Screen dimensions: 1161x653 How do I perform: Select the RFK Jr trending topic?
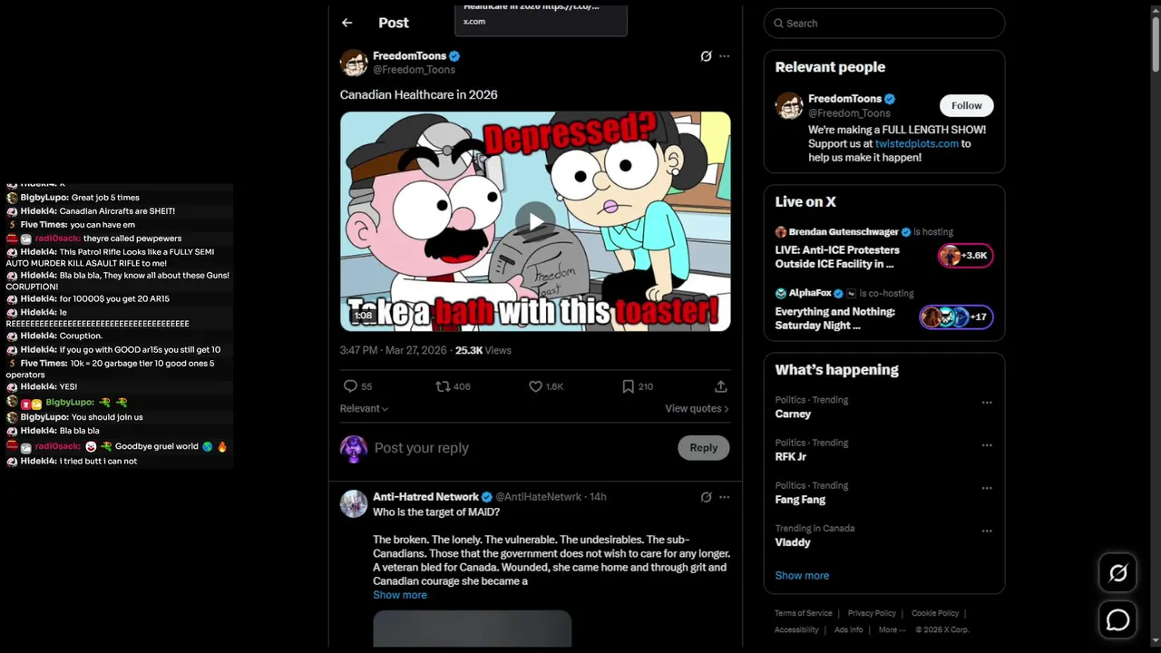point(791,457)
